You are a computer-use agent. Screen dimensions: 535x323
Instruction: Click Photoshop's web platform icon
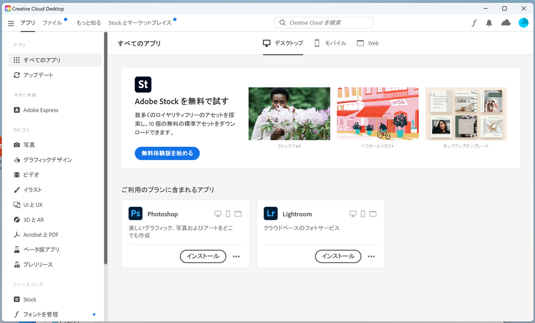tap(238, 214)
